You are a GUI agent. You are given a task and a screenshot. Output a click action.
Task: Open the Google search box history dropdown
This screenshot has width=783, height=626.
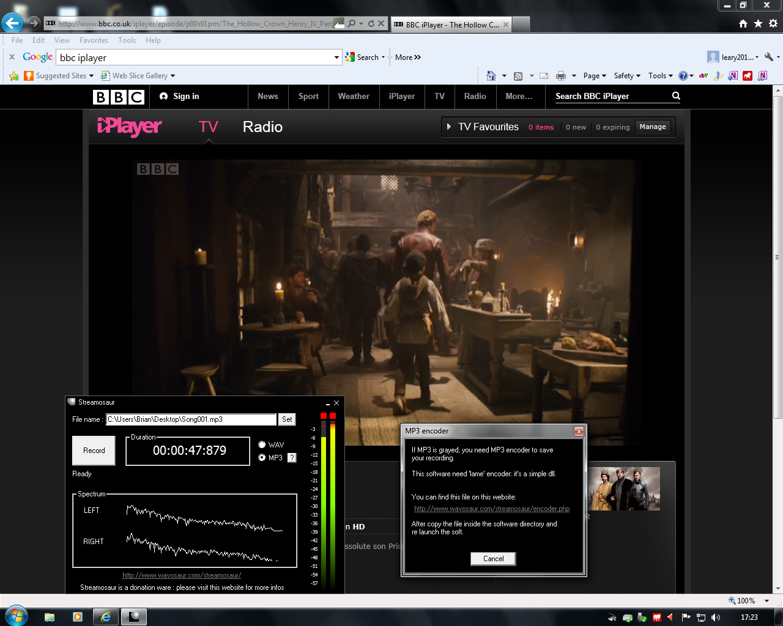(x=336, y=57)
